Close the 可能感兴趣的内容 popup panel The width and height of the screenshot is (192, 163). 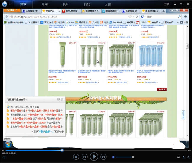click(x=62, y=99)
